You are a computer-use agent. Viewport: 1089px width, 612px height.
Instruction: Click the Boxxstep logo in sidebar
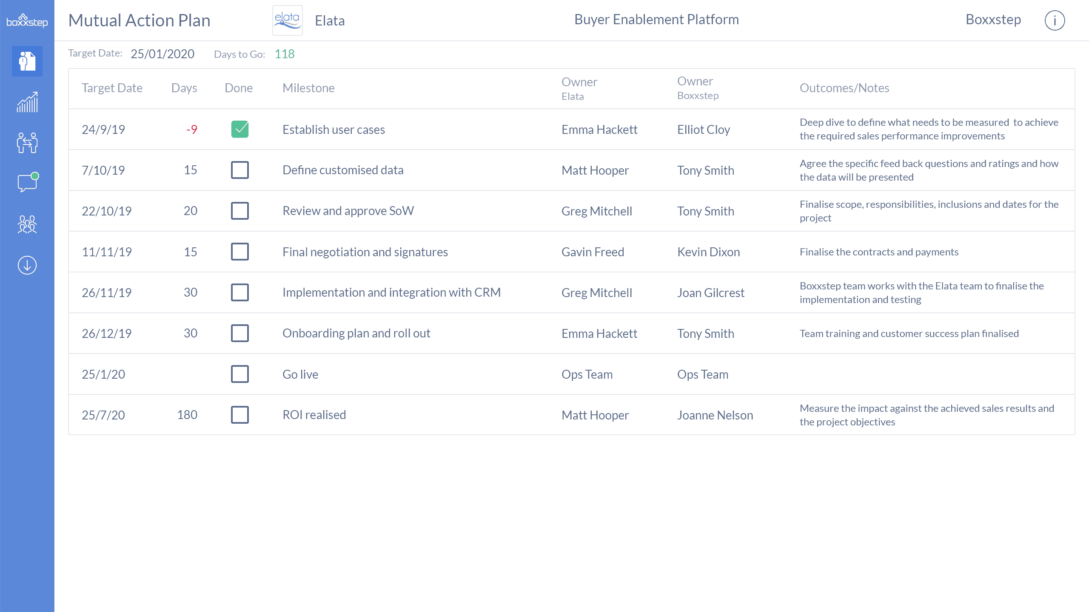(27, 20)
